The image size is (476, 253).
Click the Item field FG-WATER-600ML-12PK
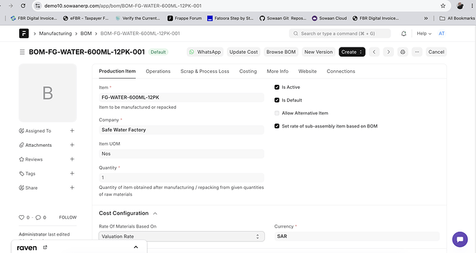[x=181, y=97]
